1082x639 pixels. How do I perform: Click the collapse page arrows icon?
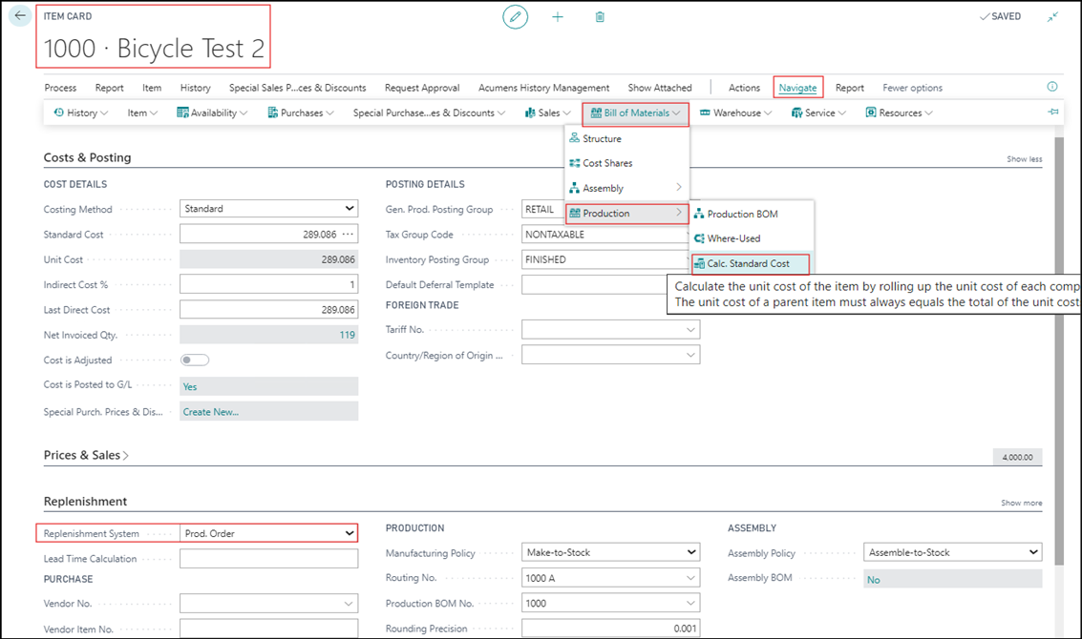(x=1052, y=17)
